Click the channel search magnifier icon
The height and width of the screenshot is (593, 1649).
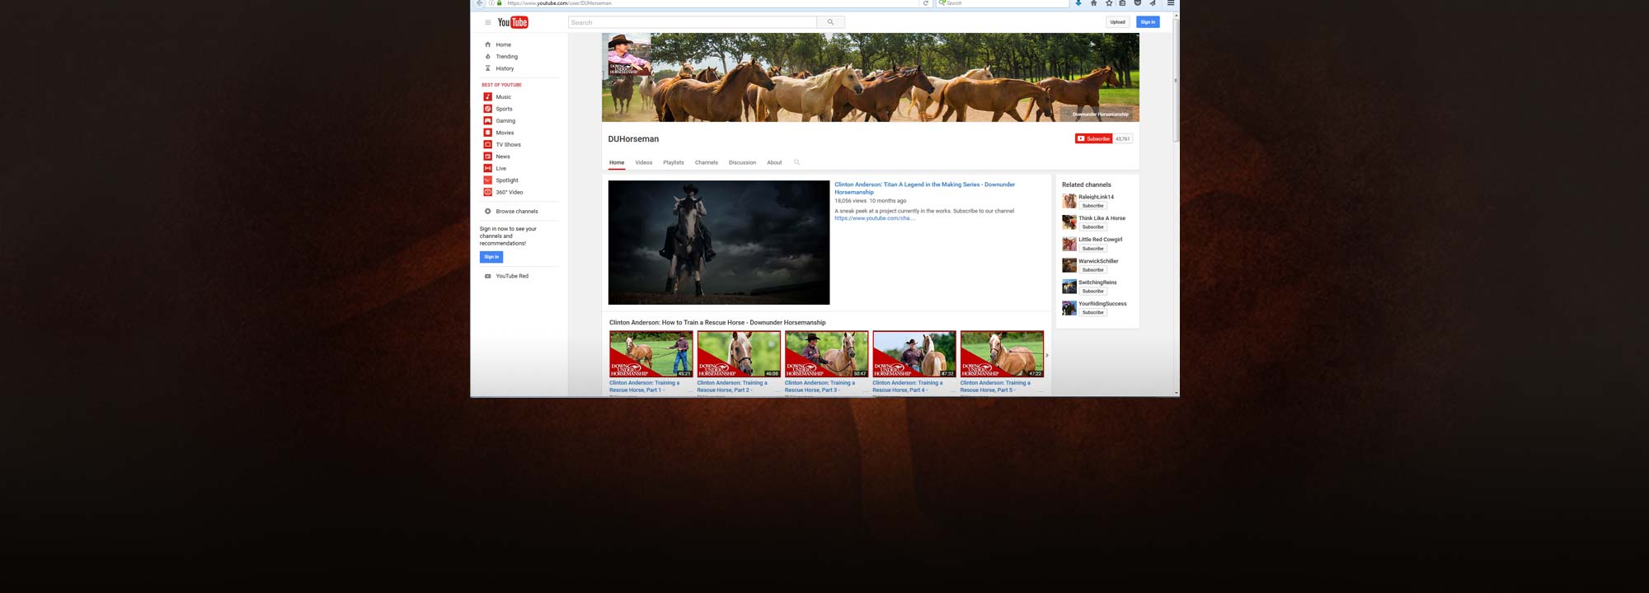(x=796, y=162)
